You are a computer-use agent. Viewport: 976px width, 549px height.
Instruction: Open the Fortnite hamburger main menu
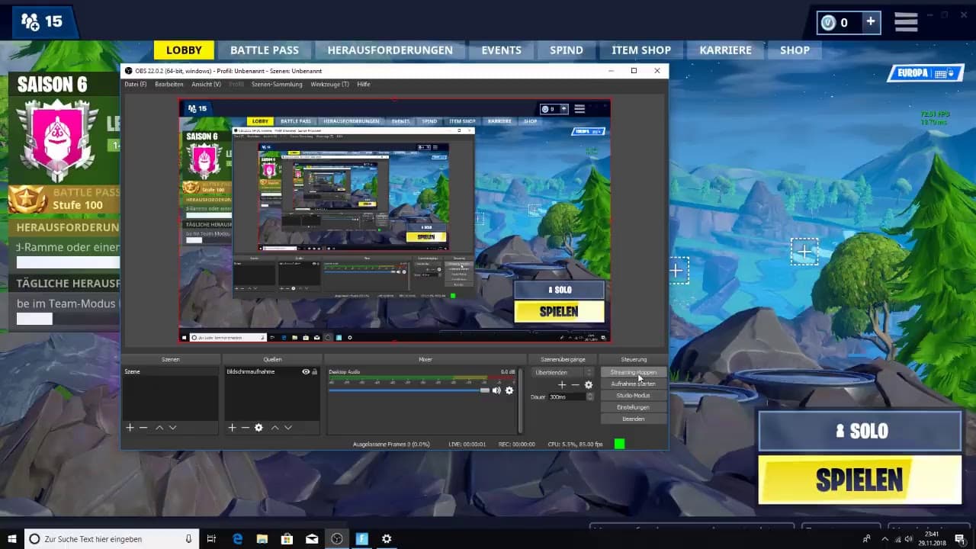(x=906, y=22)
